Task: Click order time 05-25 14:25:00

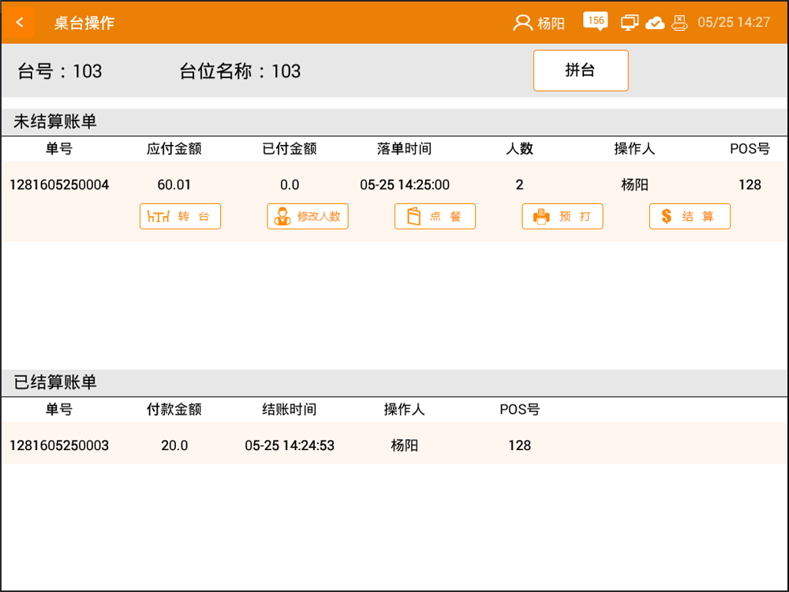Action: coord(405,185)
